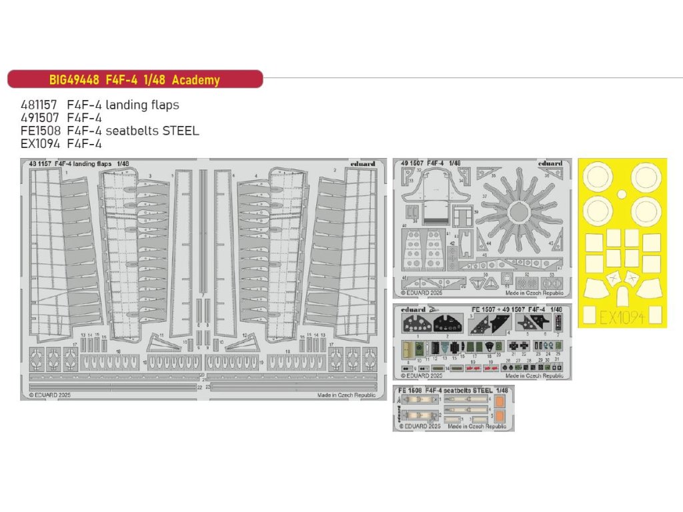Click the '48 1157 F4F-4 landing flaps 1/48' fret title
The width and height of the screenshot is (683, 512).
pos(79,164)
